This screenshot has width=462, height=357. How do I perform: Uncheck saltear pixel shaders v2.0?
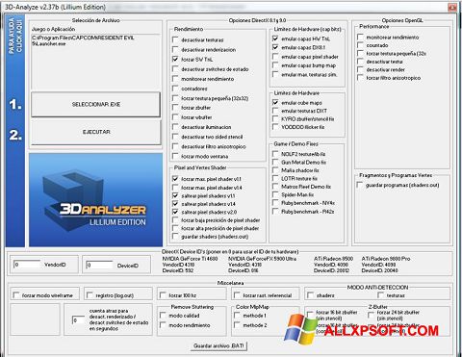tap(175, 212)
